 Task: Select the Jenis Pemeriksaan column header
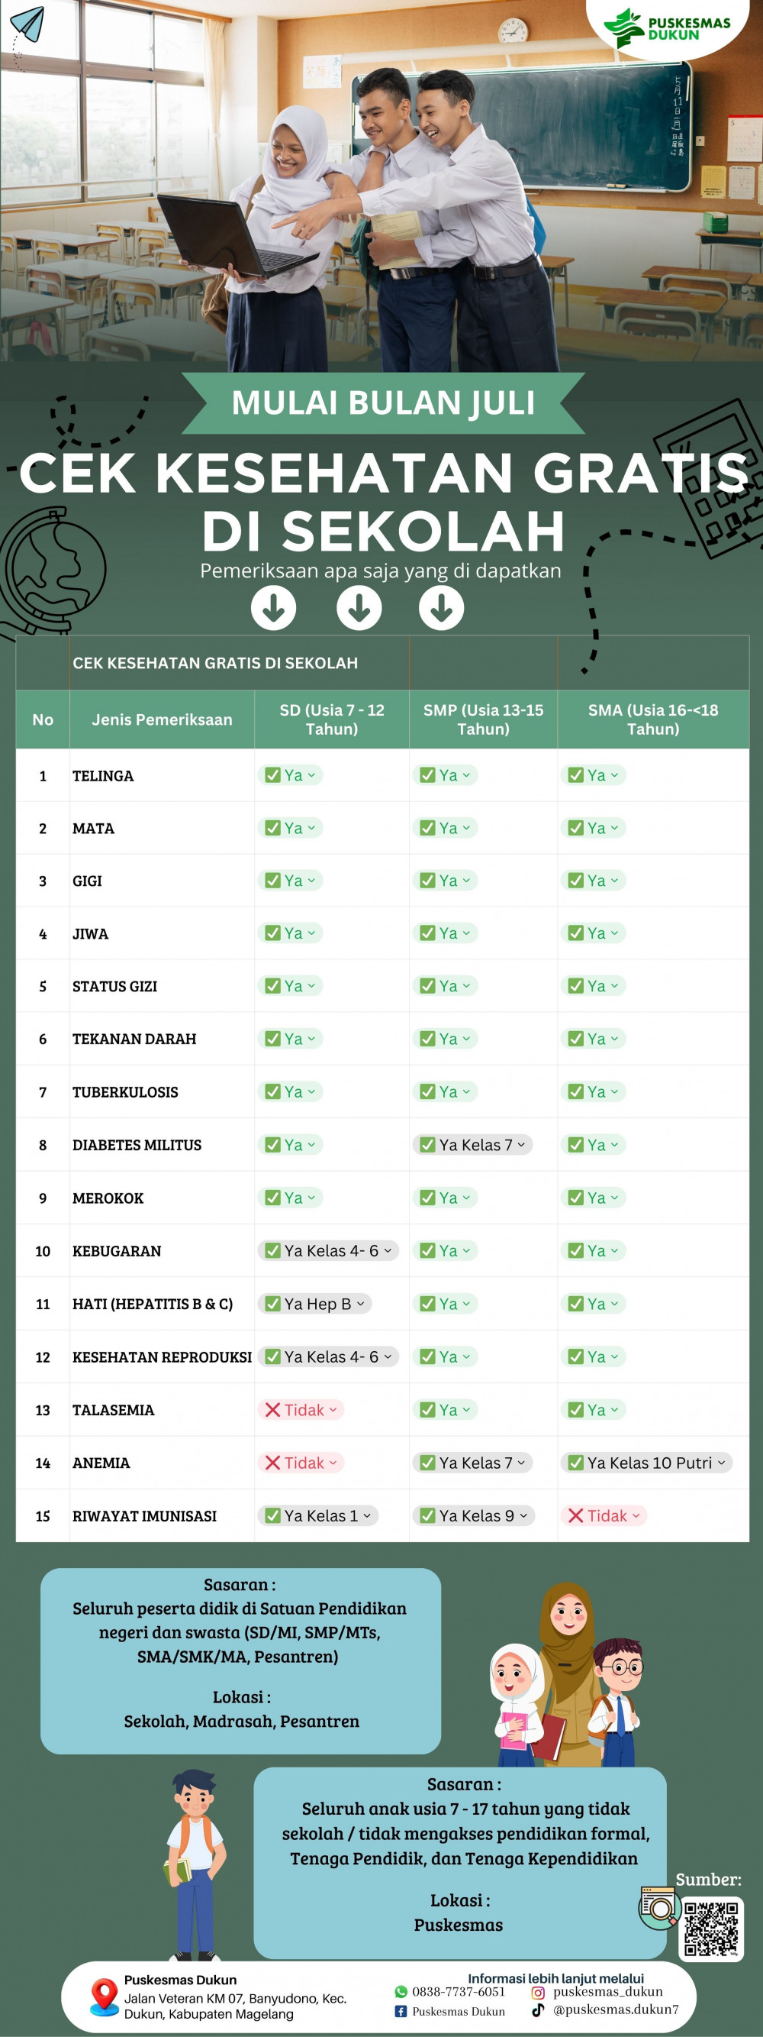[x=162, y=719]
